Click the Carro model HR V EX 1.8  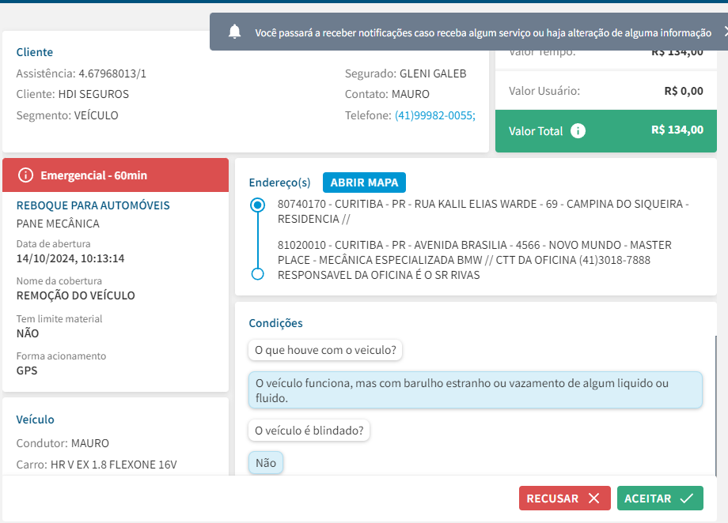(114, 465)
